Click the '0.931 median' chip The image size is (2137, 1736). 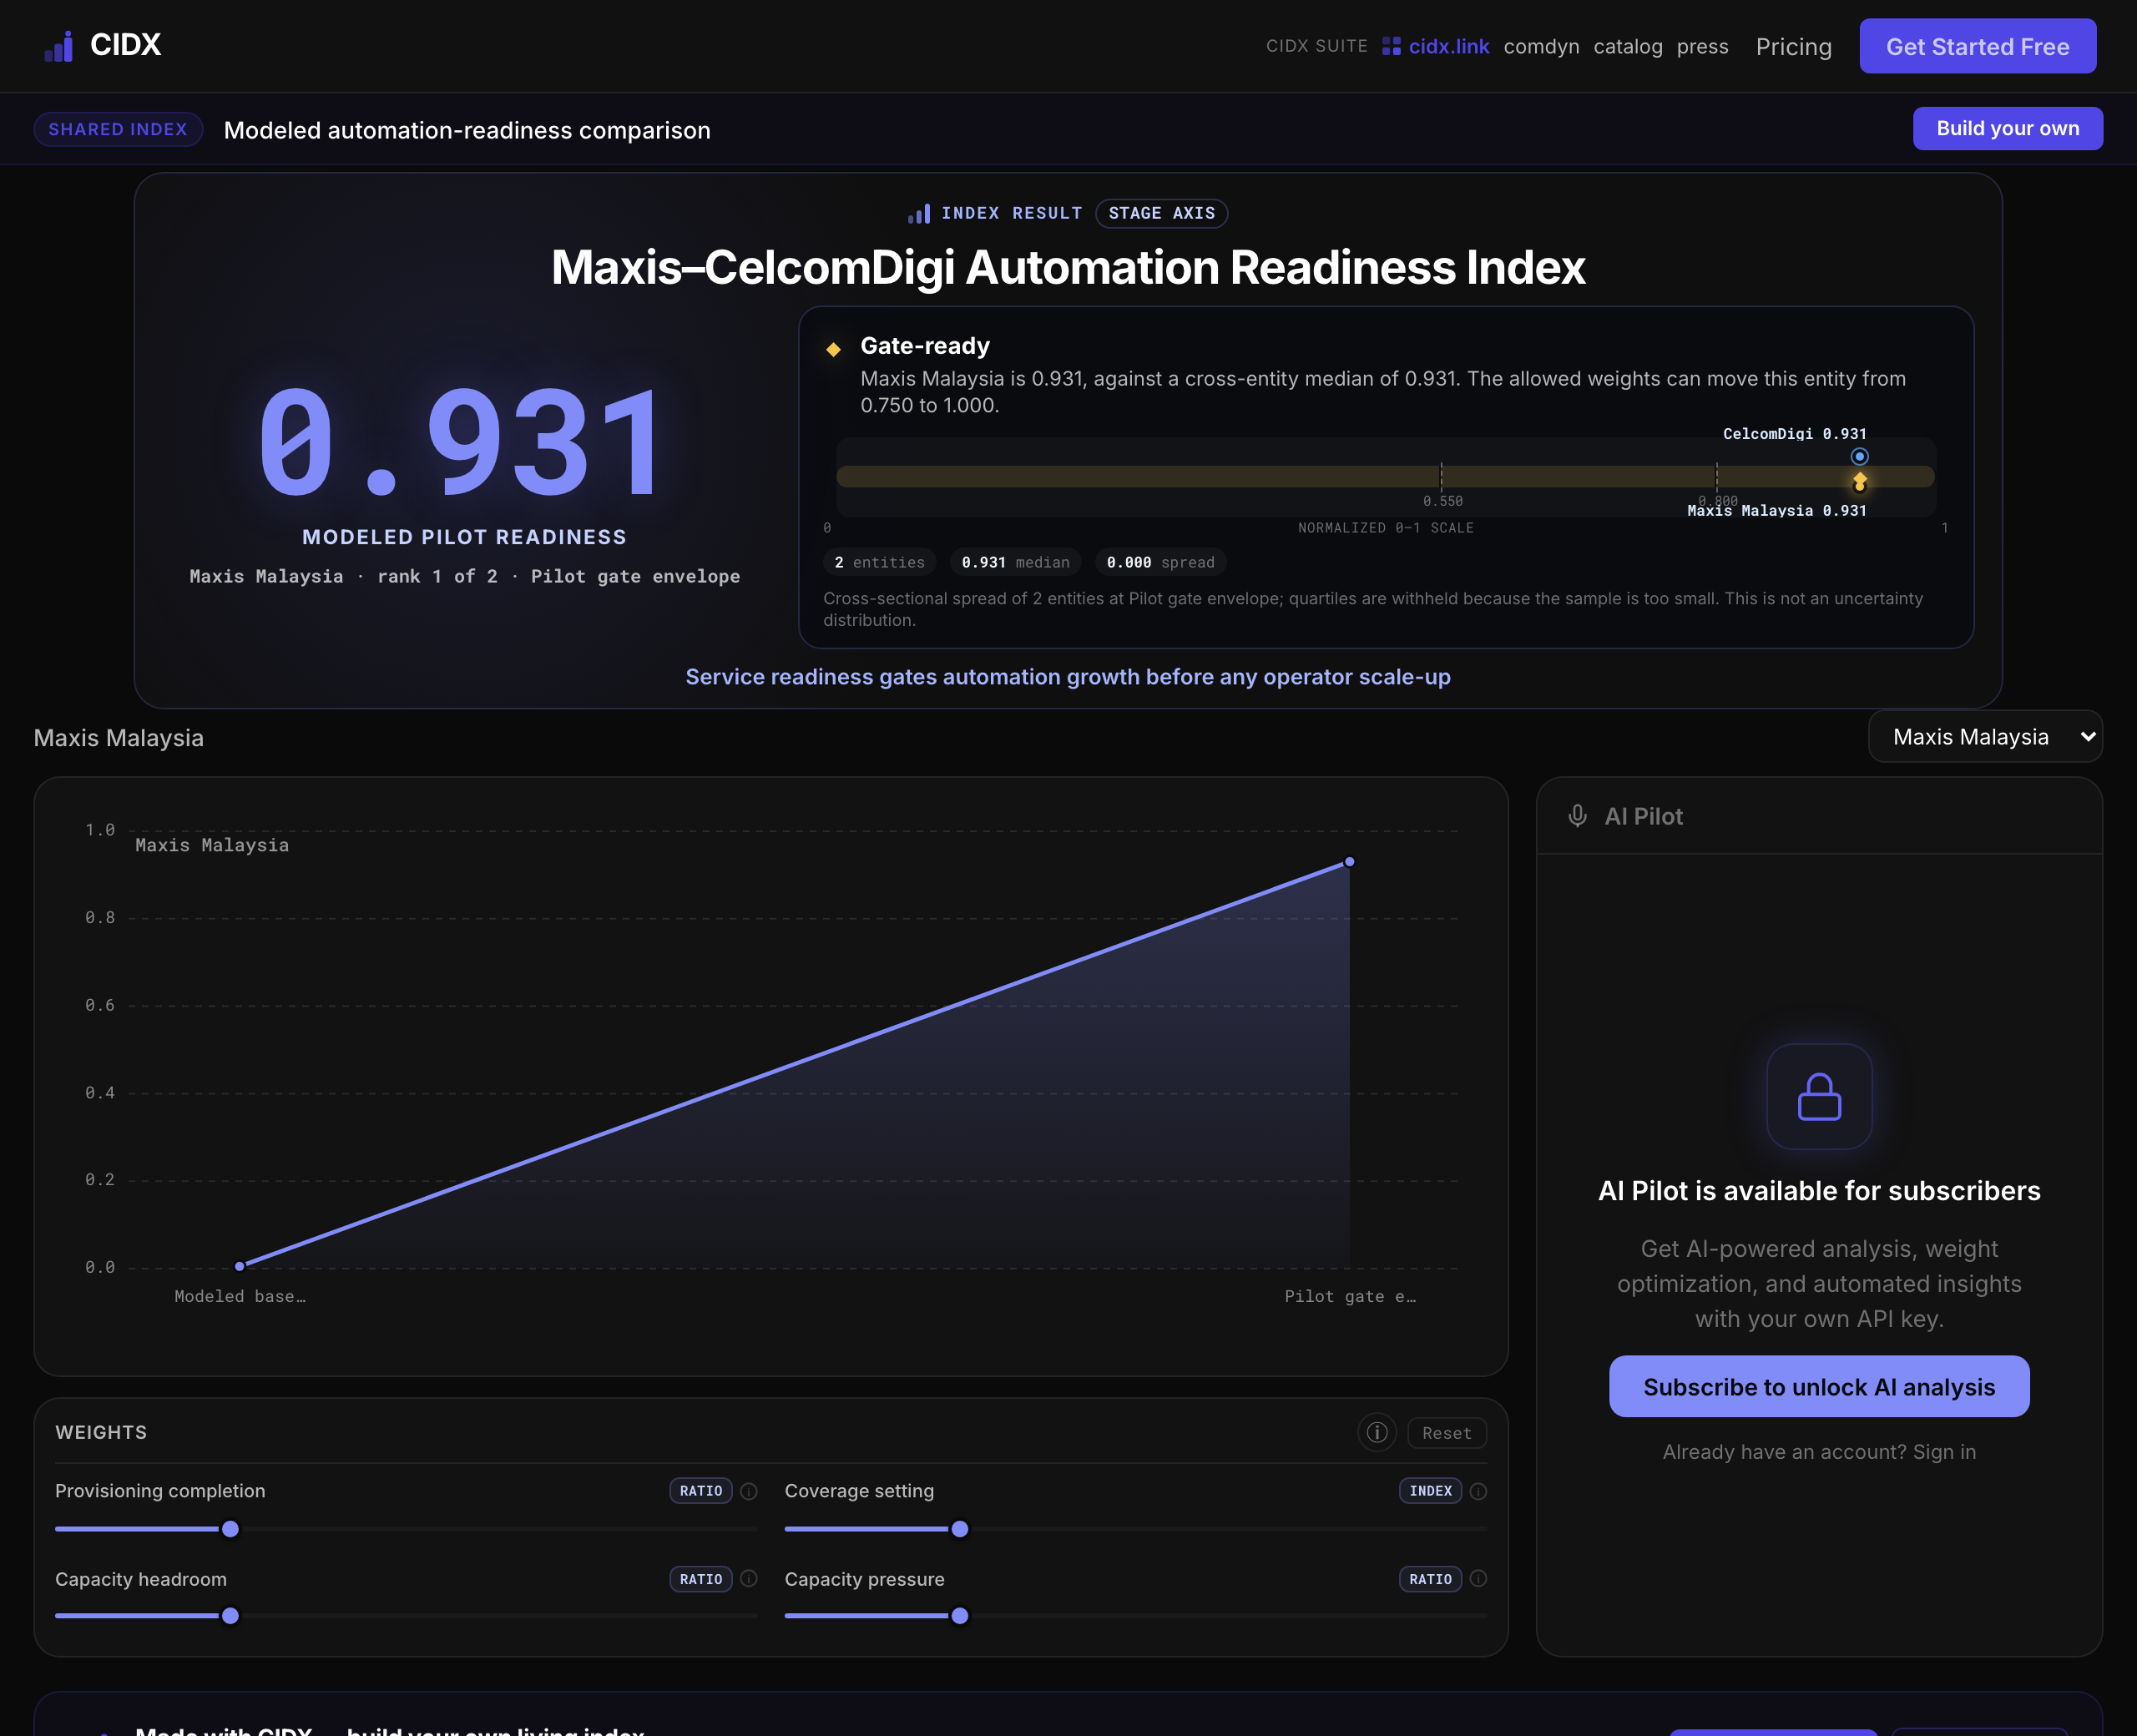click(x=1015, y=562)
